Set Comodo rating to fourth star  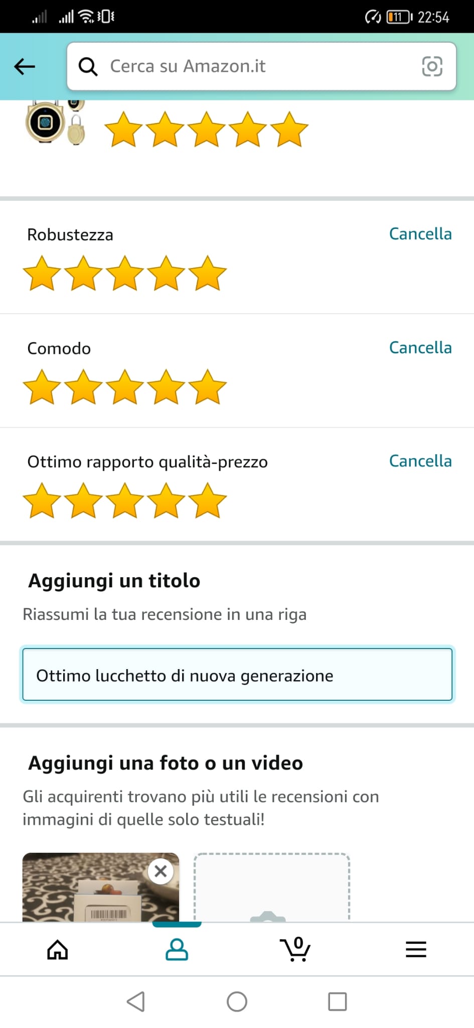tap(166, 387)
